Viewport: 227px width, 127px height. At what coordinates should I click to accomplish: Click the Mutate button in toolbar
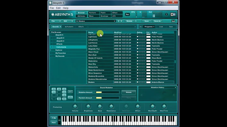click(x=129, y=21)
